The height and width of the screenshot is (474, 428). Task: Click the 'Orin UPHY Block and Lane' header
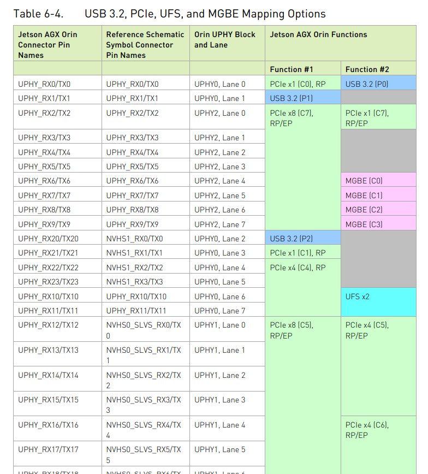pyautogui.click(x=227, y=43)
